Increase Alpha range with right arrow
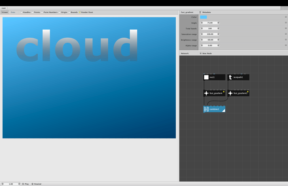 click(218, 45)
